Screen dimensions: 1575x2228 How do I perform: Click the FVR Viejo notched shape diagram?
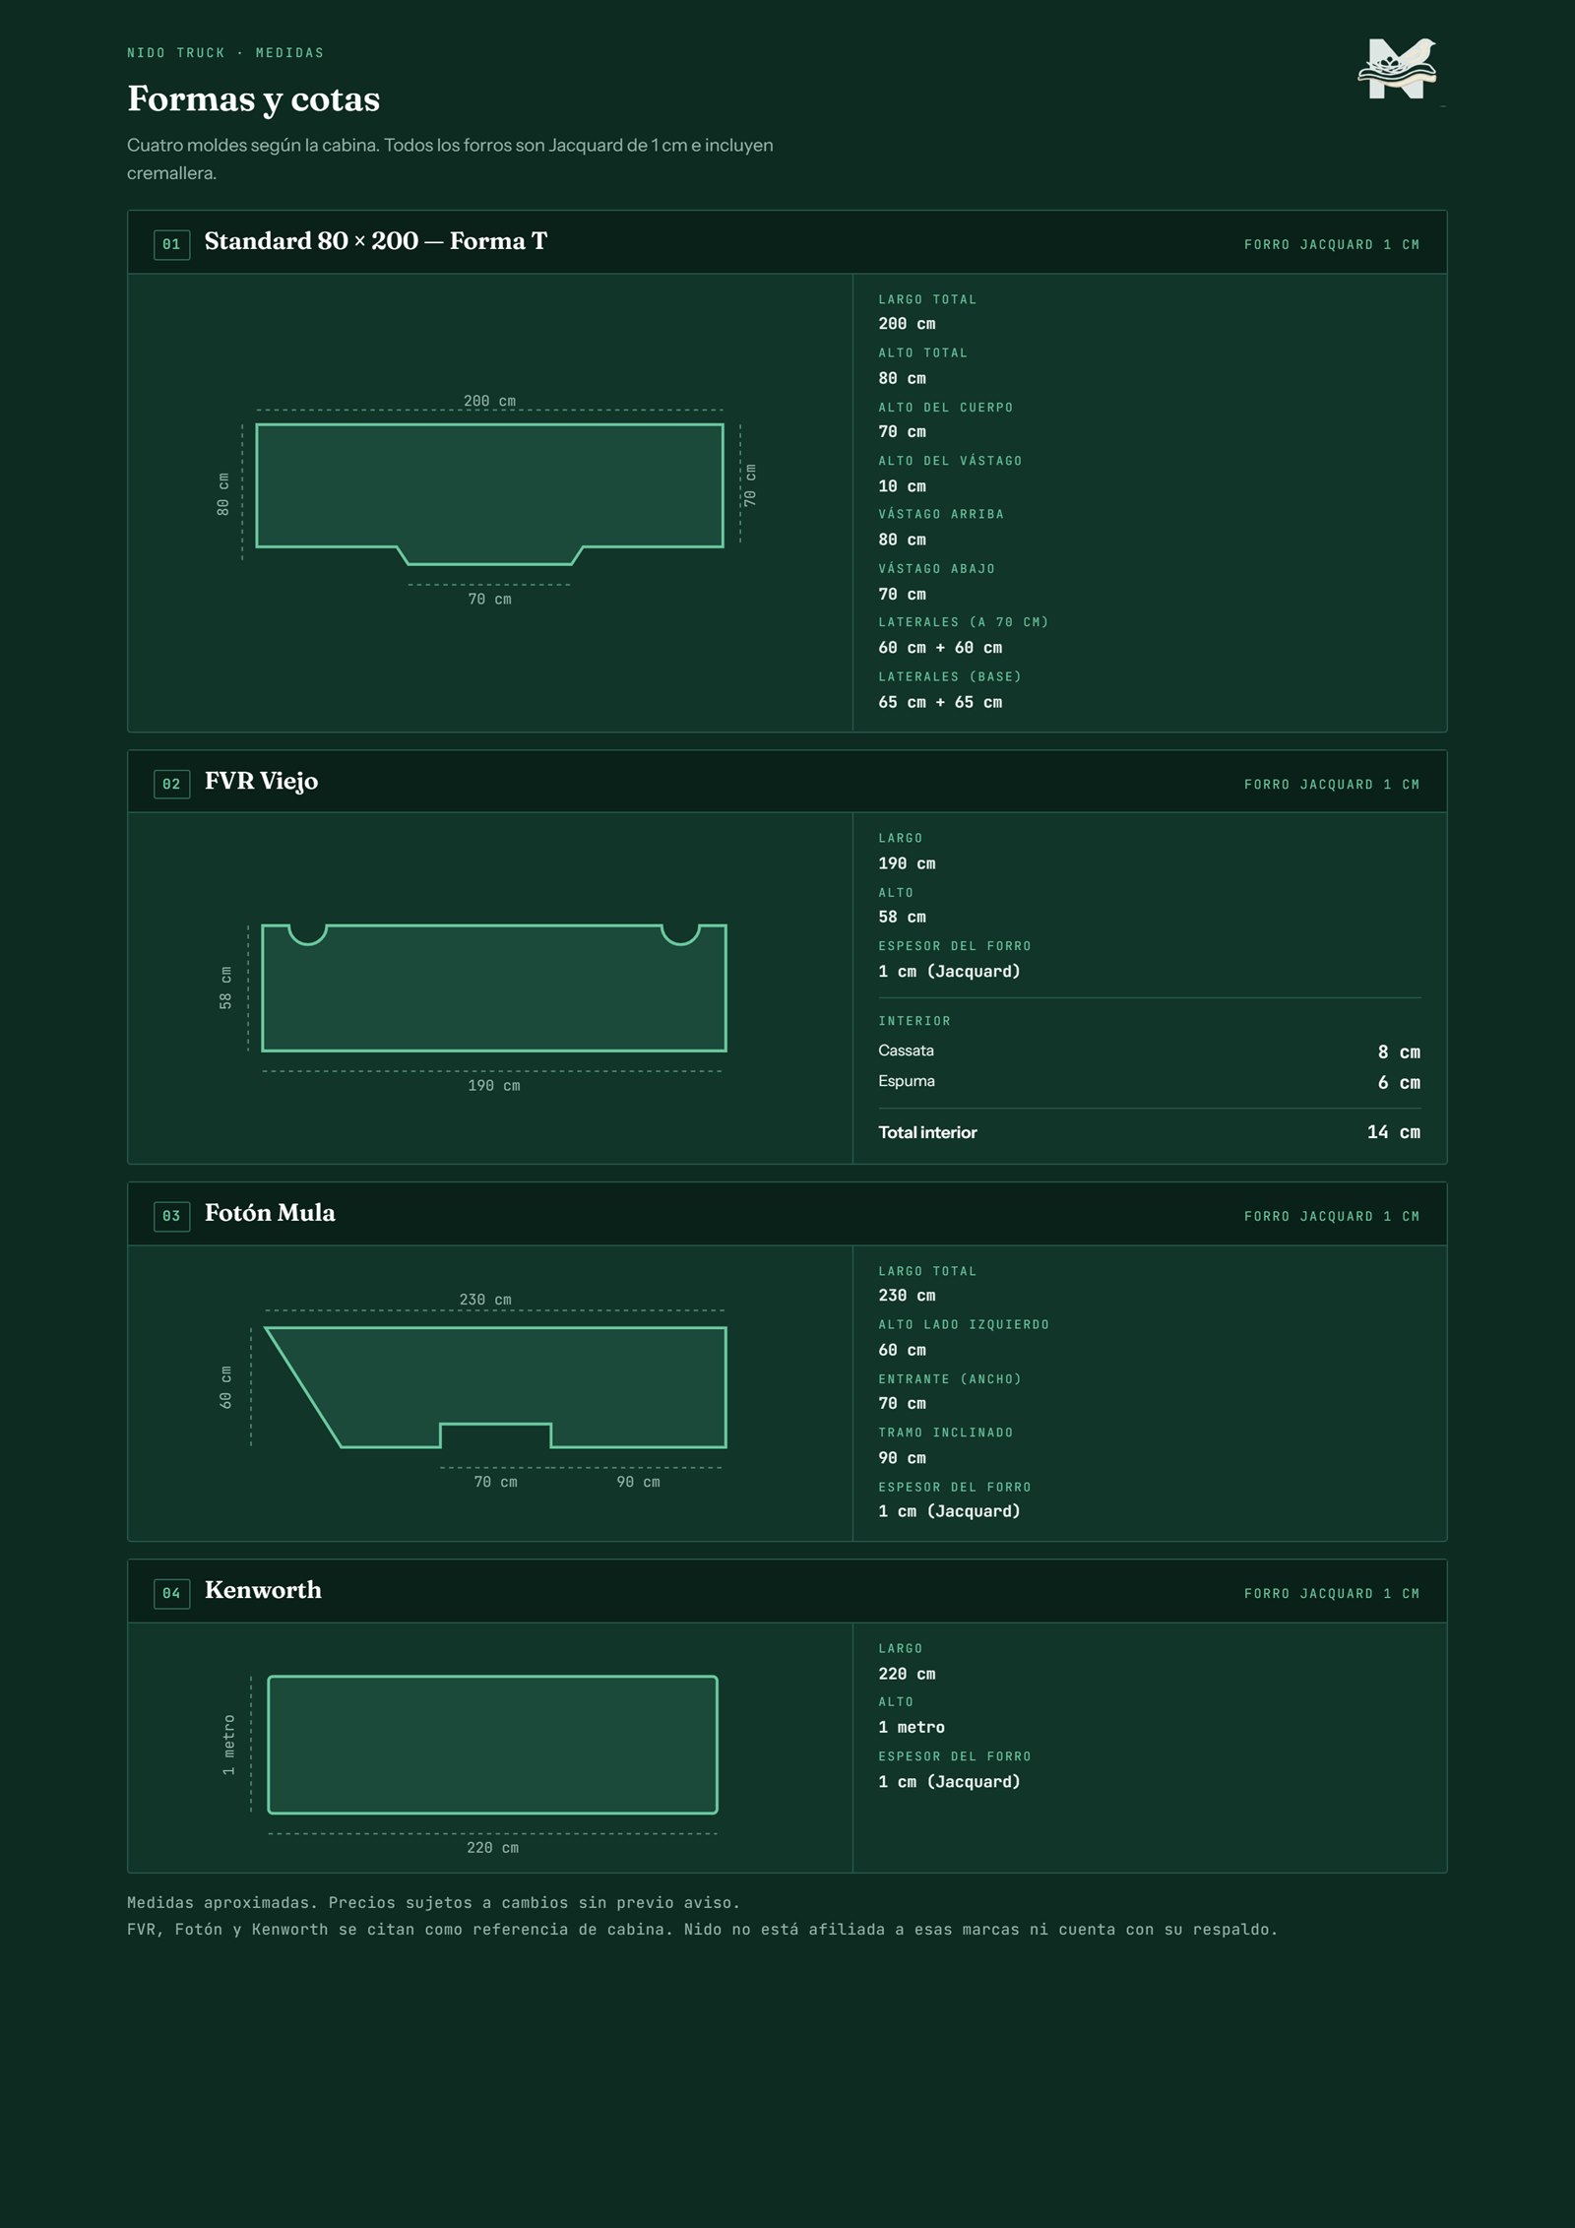[493, 987]
